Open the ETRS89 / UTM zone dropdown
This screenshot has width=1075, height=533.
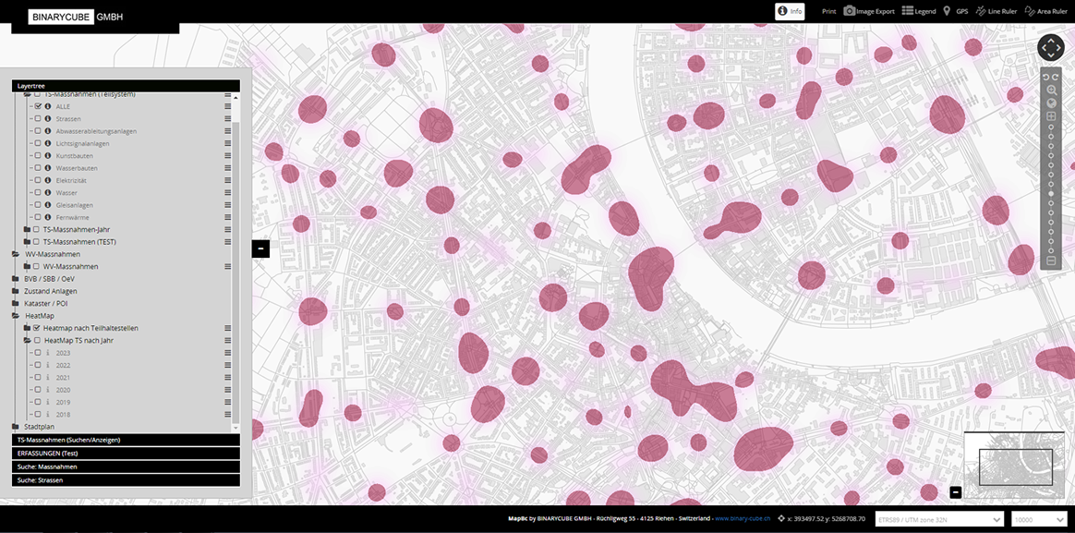[x=939, y=519]
